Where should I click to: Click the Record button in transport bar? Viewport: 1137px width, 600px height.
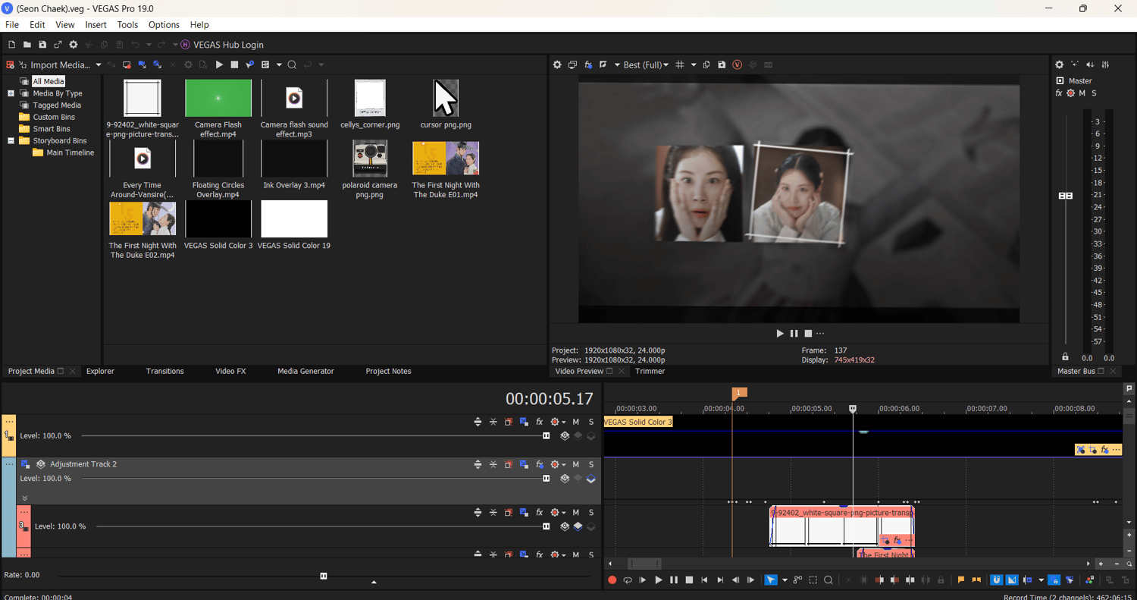612,580
